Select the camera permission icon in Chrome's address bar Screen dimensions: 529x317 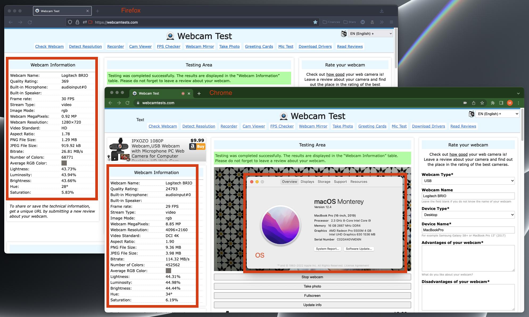[x=465, y=103]
